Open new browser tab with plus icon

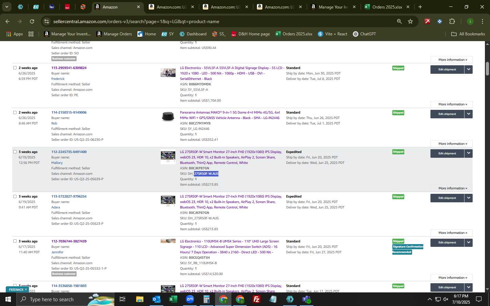[420, 7]
